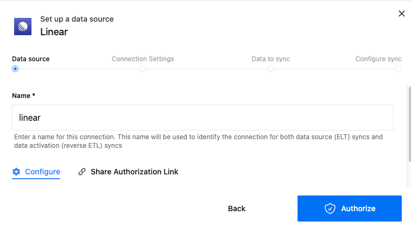Viewport: 411px width, 228px height.
Task: Select the Connection Settings step circle
Action: pyautogui.click(x=143, y=69)
